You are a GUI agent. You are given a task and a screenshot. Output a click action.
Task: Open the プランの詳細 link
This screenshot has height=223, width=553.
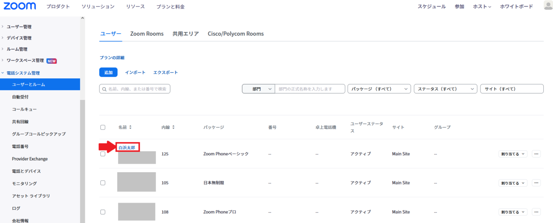pos(112,58)
